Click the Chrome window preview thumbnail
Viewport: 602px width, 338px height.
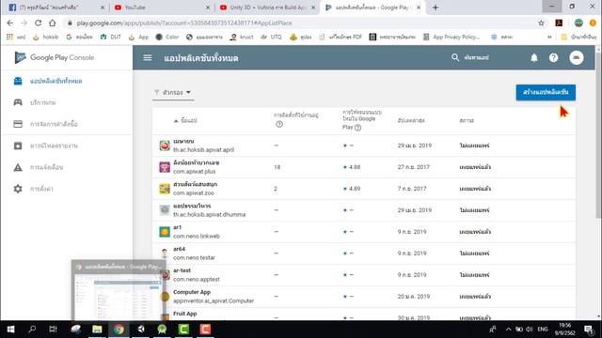(x=119, y=290)
